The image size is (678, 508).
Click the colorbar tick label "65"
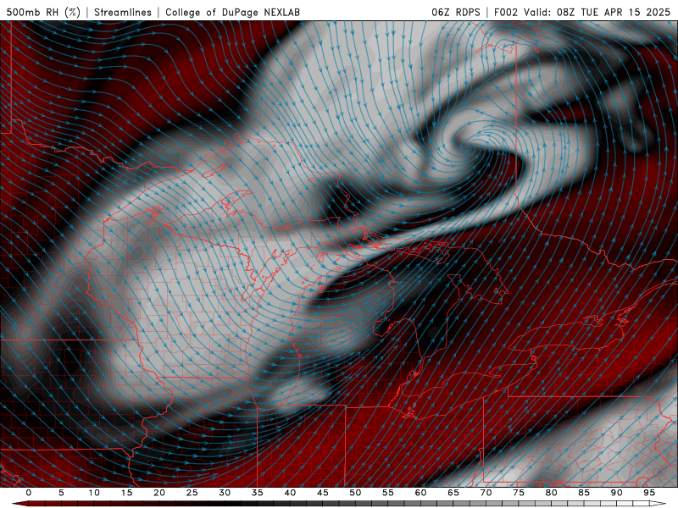[x=453, y=493]
